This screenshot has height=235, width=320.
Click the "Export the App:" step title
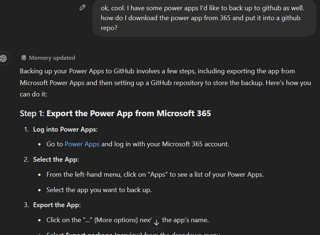click(x=57, y=205)
